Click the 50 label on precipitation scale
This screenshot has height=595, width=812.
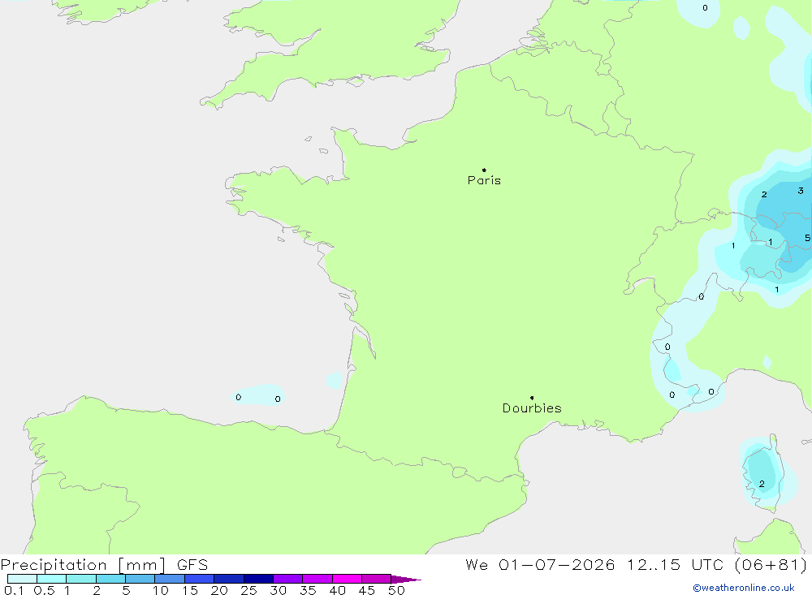pos(396,590)
